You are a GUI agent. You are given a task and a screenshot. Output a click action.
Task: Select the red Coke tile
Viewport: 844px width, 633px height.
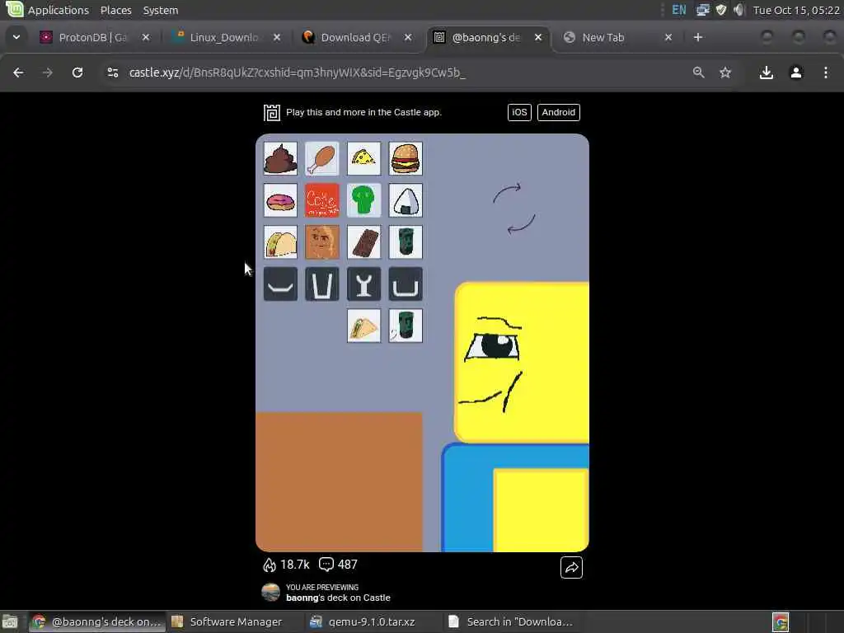322,200
